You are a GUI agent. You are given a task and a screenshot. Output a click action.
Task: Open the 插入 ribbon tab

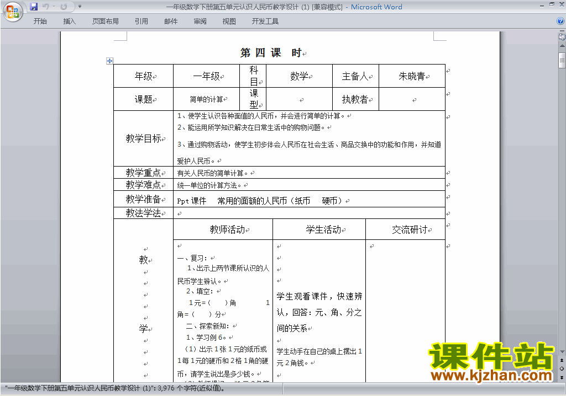click(69, 22)
